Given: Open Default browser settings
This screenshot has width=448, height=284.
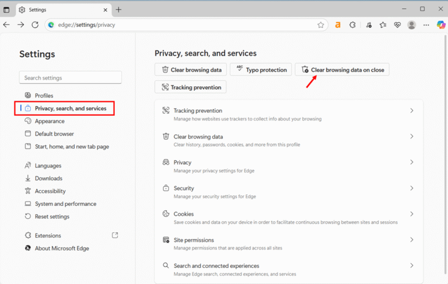Looking at the screenshot, I should [54, 134].
